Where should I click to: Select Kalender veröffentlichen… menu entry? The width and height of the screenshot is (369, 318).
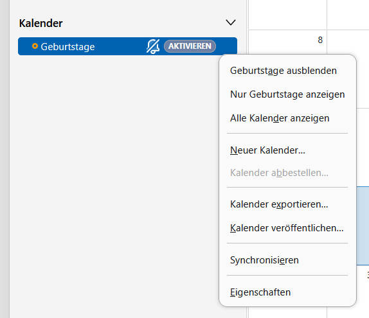tap(287, 228)
